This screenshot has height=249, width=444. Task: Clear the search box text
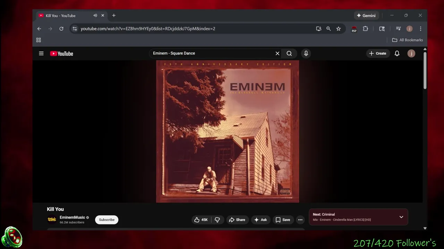click(x=277, y=53)
